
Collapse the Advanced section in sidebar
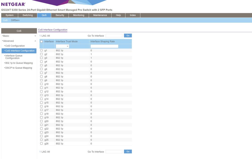pyautogui.click(x=19, y=41)
